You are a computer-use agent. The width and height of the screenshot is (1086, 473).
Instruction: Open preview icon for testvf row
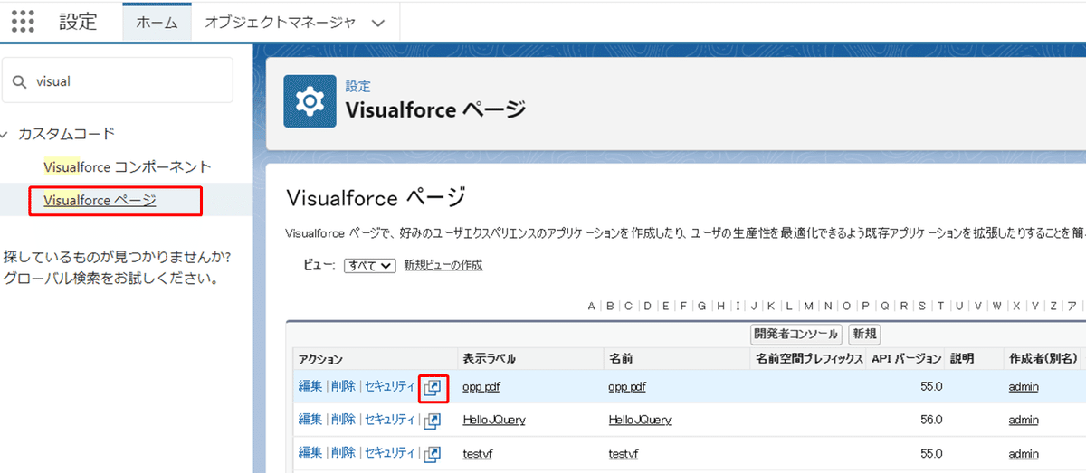433,453
